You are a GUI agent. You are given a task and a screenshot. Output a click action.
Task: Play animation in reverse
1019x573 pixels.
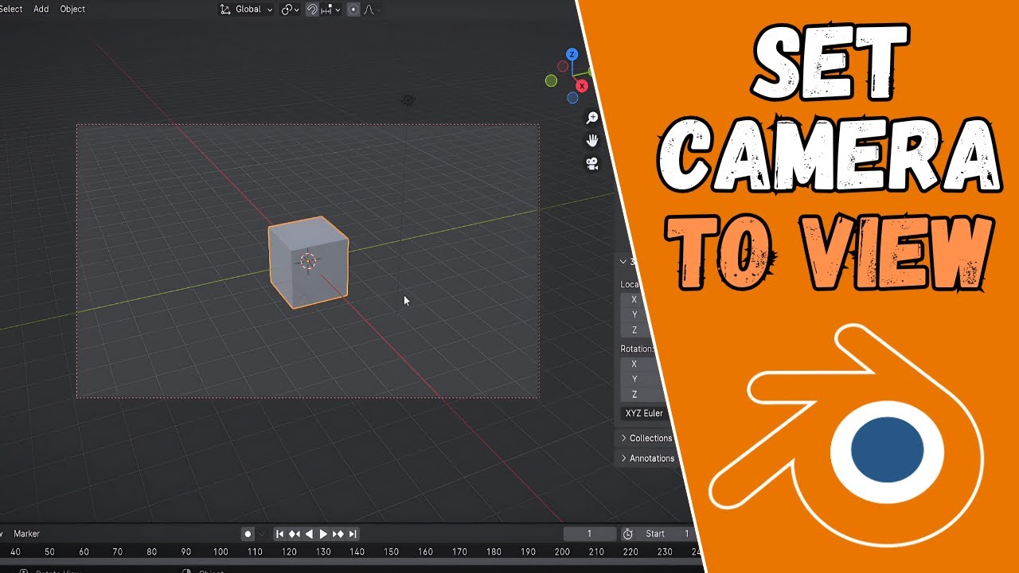click(x=309, y=534)
